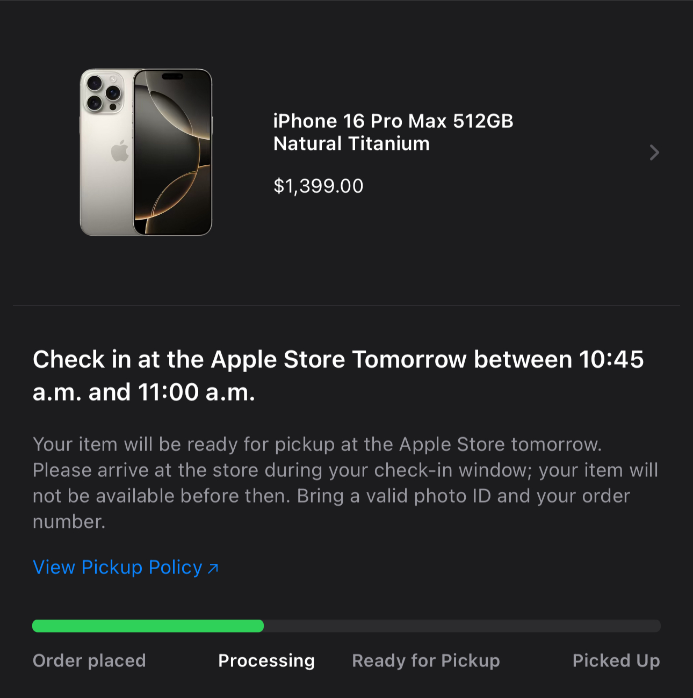Screen dimensions: 693x698
Task: Click the camera module on phone image
Action: point(103,91)
